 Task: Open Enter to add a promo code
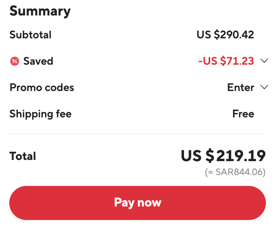pyautogui.click(x=241, y=88)
